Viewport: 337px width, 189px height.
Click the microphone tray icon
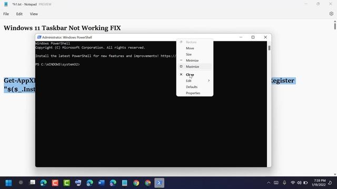[x=284, y=183]
